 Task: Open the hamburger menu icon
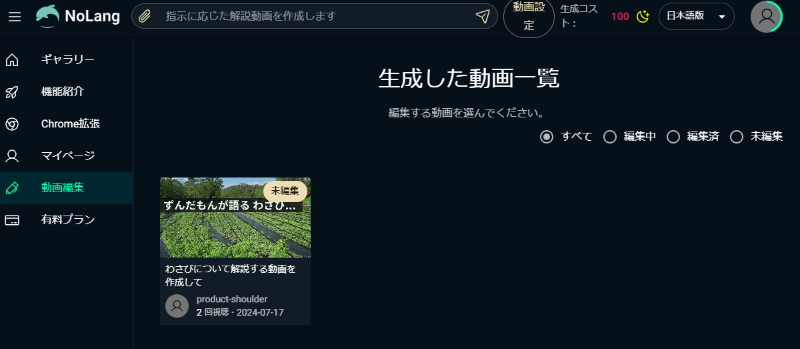[14, 17]
